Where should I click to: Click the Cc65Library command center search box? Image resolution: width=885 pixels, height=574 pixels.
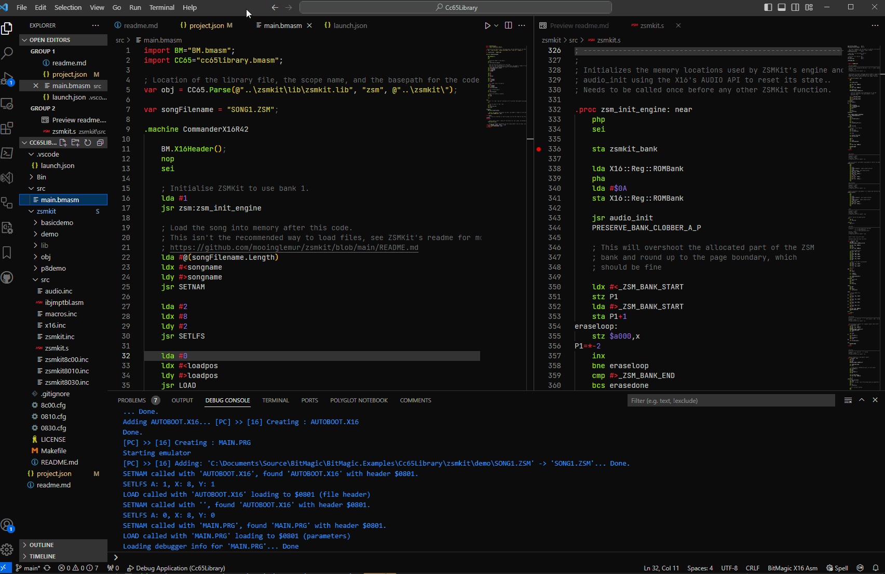[x=456, y=7]
